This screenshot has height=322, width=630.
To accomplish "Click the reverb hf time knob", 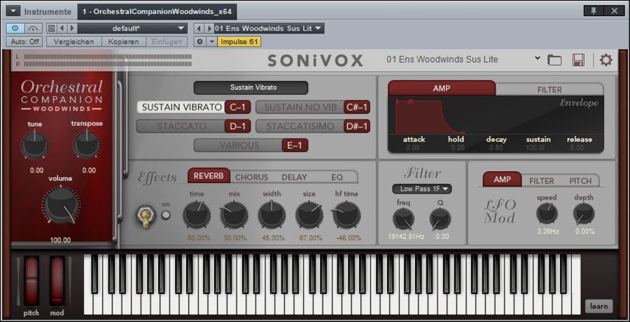I will coord(346,214).
